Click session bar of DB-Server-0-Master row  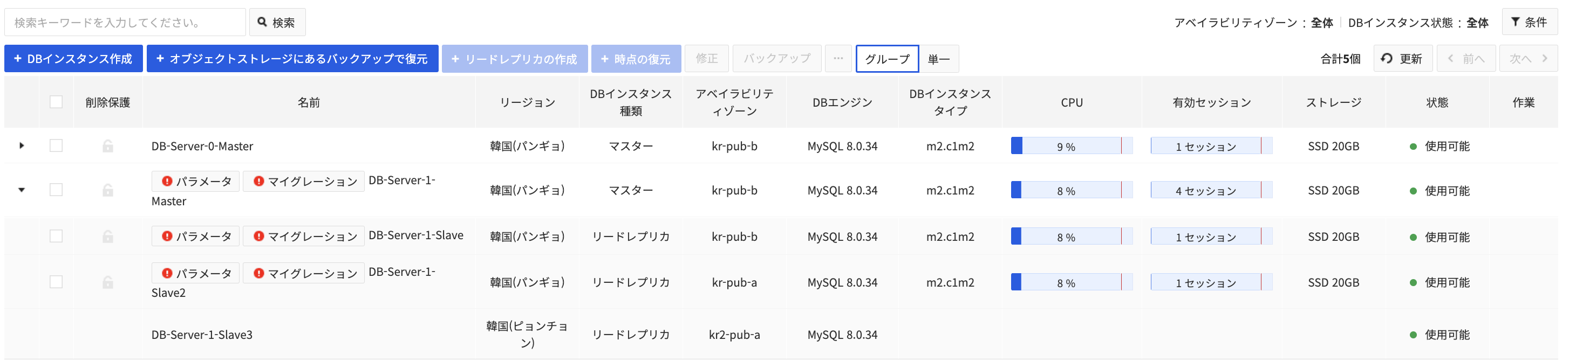tap(1211, 146)
